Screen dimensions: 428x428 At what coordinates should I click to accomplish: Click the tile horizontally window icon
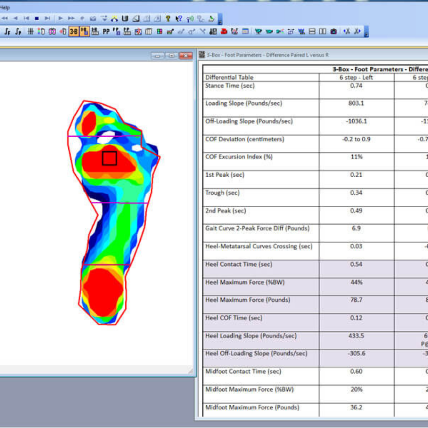(312, 32)
